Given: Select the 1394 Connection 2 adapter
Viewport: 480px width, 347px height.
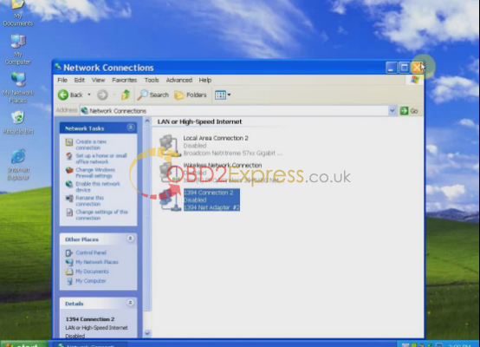Looking at the screenshot, I should pos(211,200).
